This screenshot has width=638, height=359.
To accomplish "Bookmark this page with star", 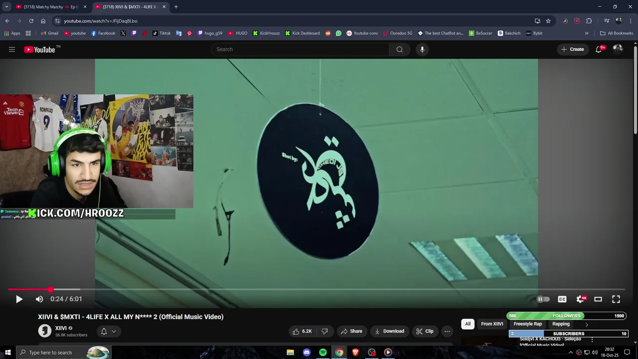I will coord(548,21).
